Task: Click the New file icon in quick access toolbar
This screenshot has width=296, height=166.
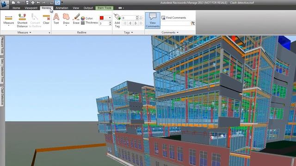Action: [x=13, y=3]
